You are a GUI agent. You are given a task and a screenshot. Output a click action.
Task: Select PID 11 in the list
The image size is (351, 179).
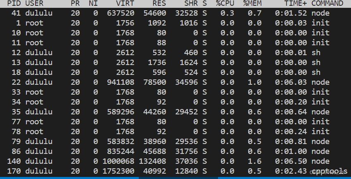(x=16, y=43)
